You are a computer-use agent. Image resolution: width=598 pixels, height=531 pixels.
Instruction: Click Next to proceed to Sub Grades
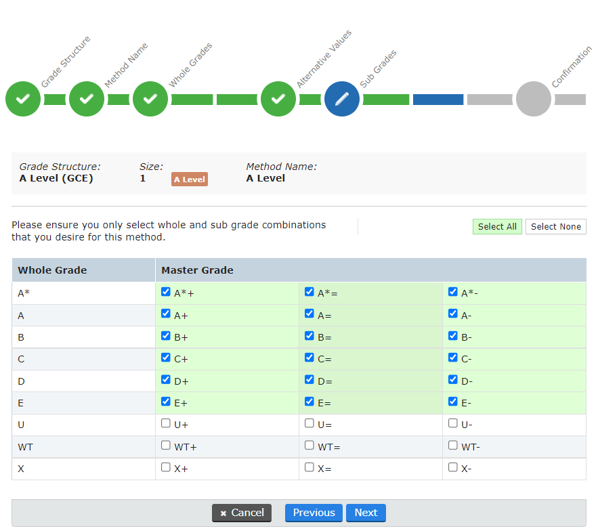click(x=366, y=513)
